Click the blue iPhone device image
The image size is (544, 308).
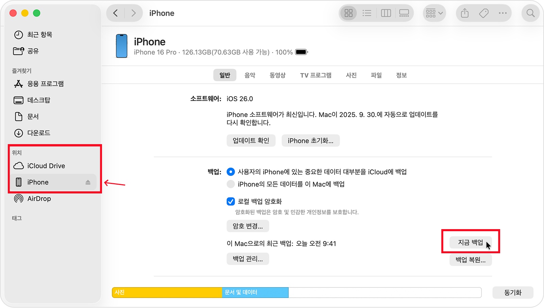click(x=122, y=46)
